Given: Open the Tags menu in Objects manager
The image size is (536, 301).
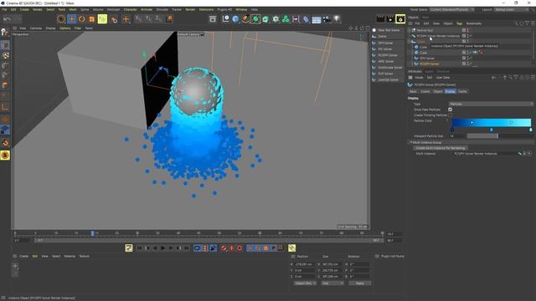Looking at the screenshot, I should (x=459, y=23).
